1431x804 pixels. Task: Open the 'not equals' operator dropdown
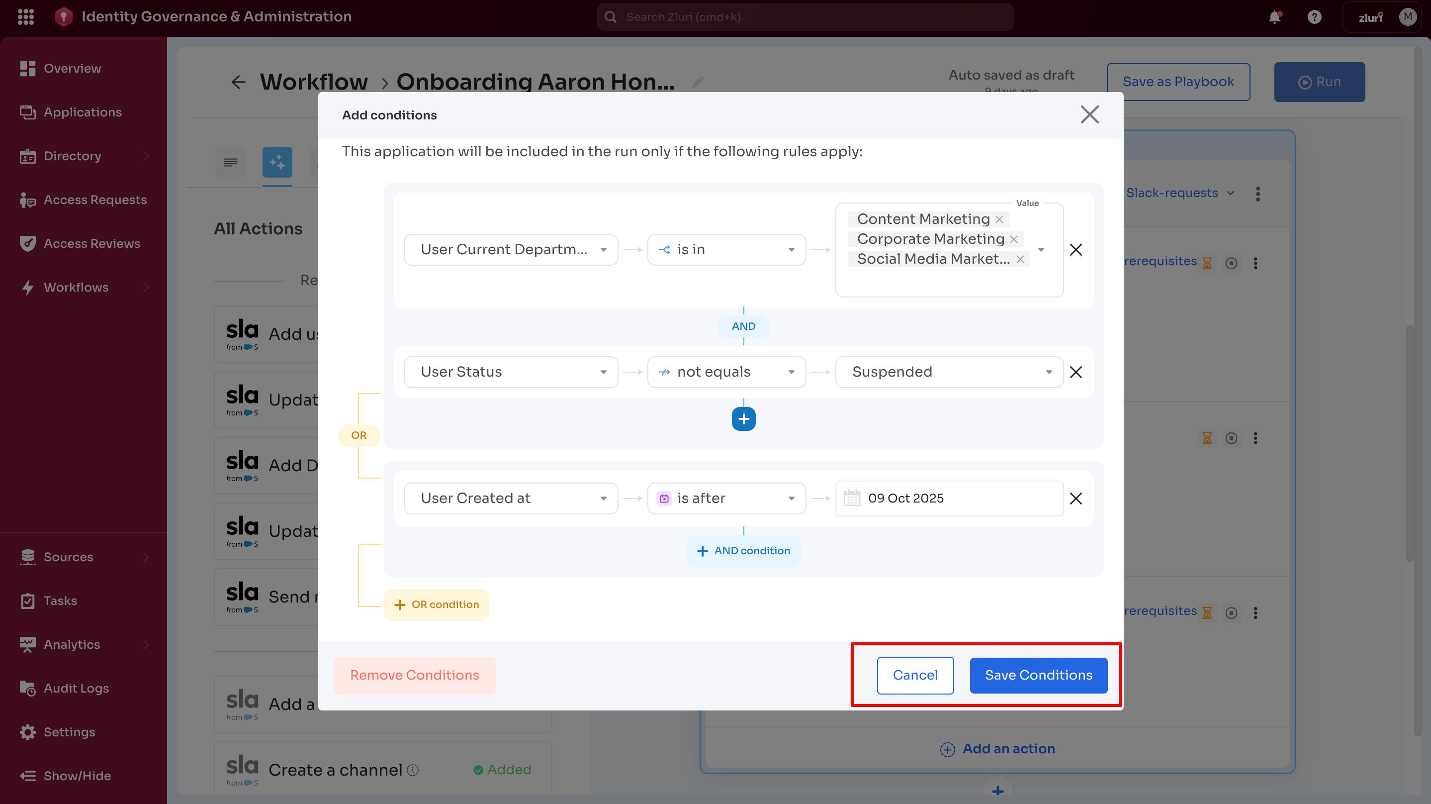726,372
